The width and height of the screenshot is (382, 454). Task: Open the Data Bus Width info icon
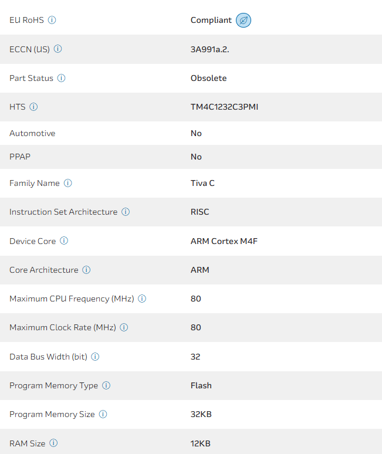click(95, 357)
